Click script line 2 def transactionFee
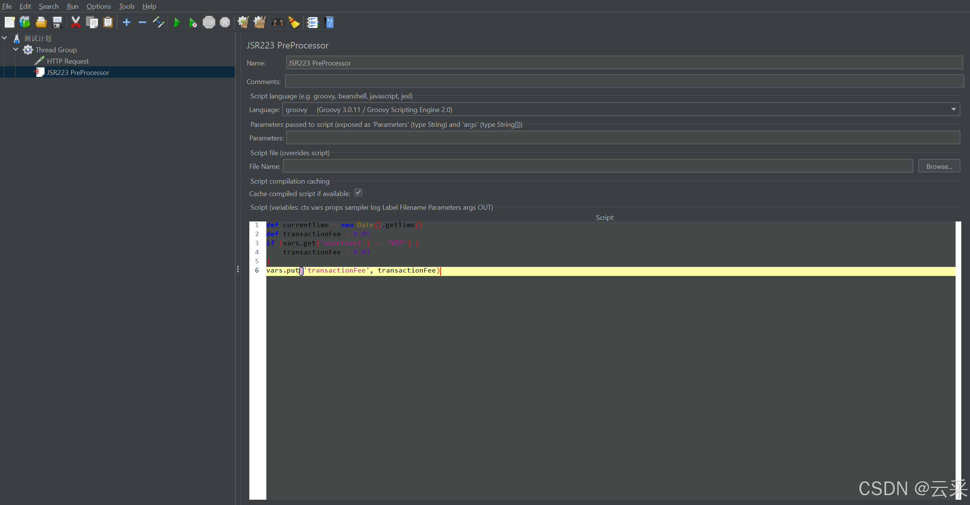The width and height of the screenshot is (970, 505). (318, 234)
